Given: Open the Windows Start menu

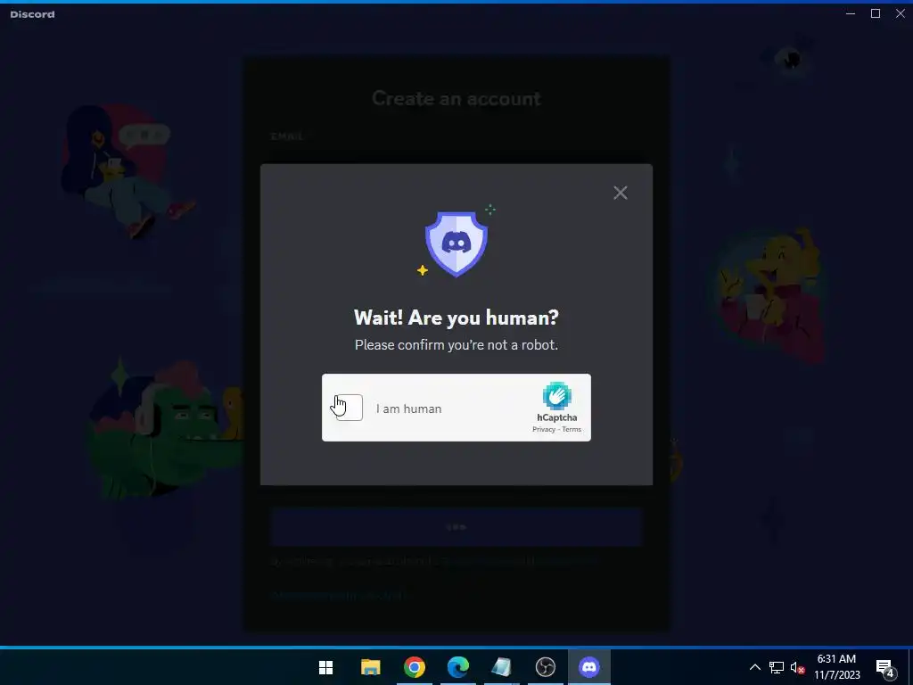Looking at the screenshot, I should point(326,667).
